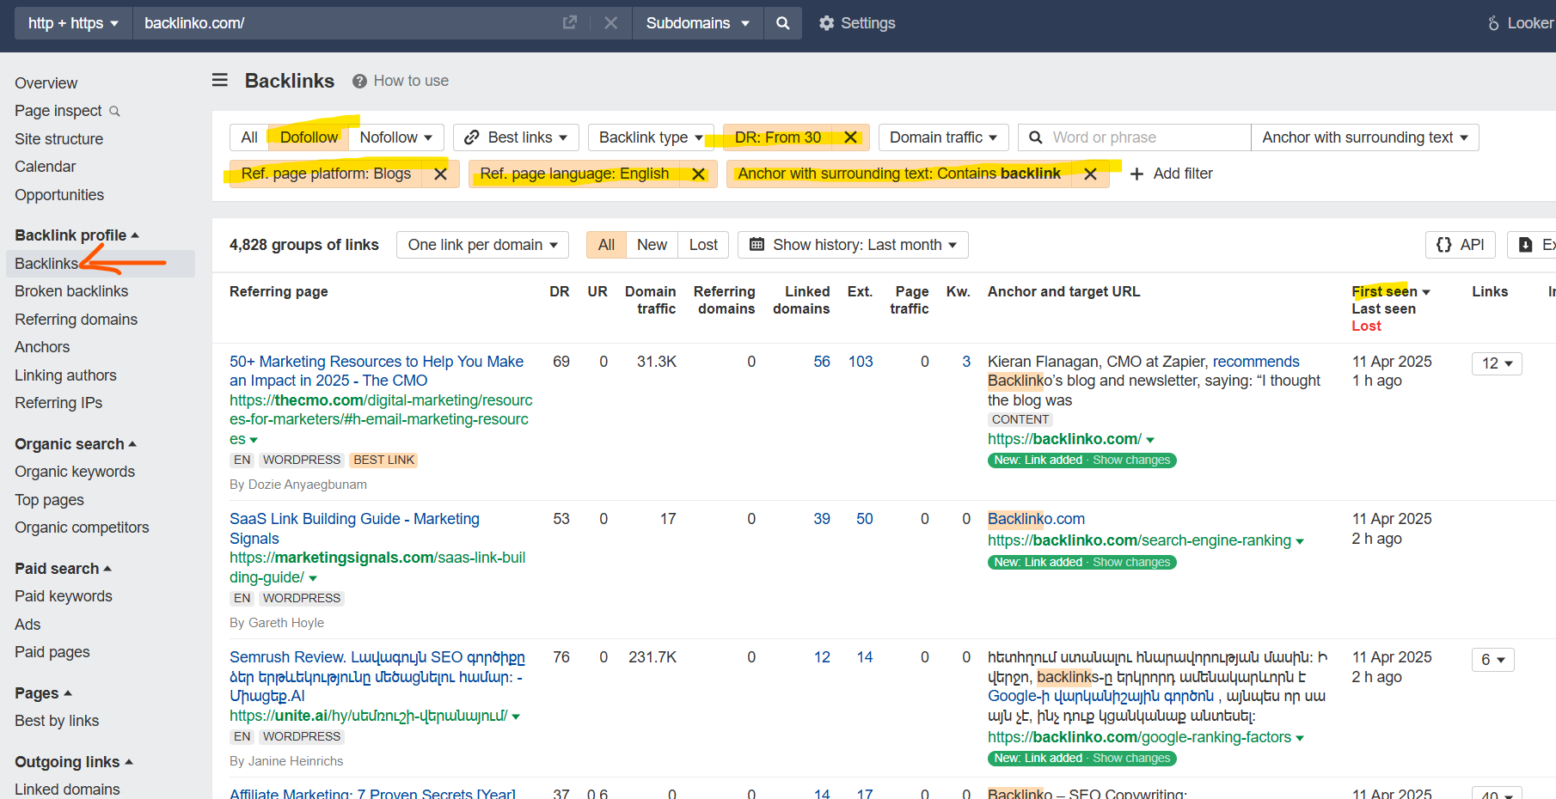Viewport: 1556px width, 799px height.
Task: Open Referring domains in sidebar
Action: [x=76, y=320]
